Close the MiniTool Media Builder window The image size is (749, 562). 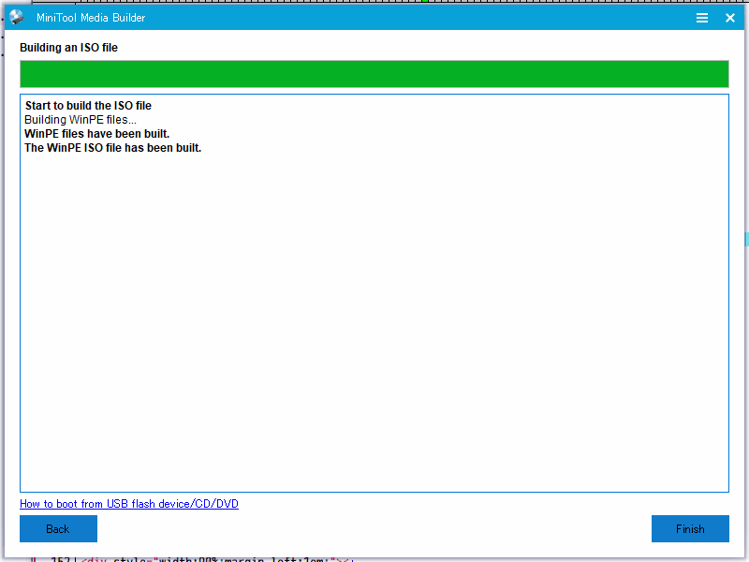pyautogui.click(x=730, y=18)
